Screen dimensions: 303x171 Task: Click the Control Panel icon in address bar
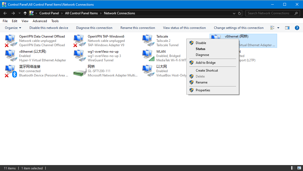[x=31, y=13]
